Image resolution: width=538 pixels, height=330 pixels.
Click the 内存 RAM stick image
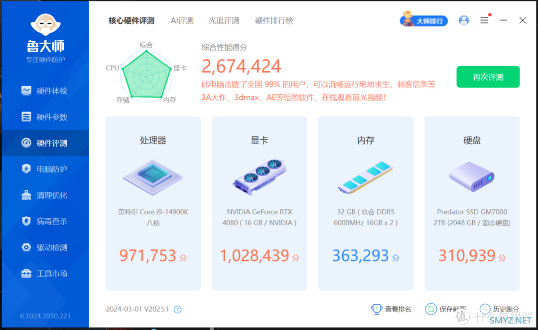366,177
